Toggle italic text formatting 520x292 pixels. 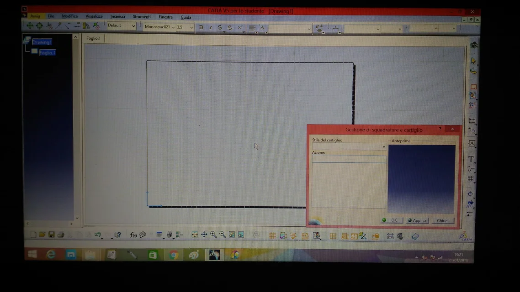click(210, 28)
